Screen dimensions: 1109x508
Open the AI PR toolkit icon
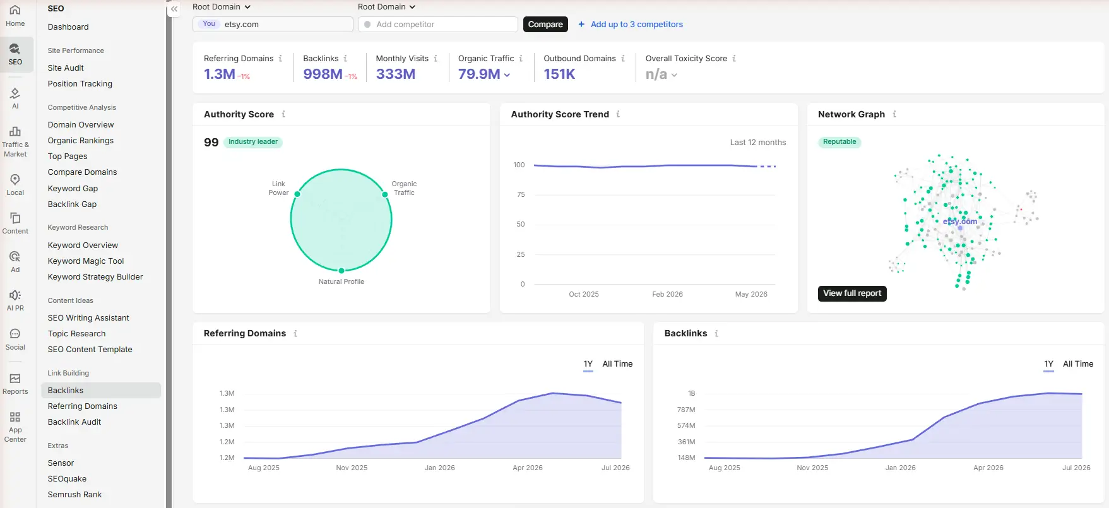[15, 300]
